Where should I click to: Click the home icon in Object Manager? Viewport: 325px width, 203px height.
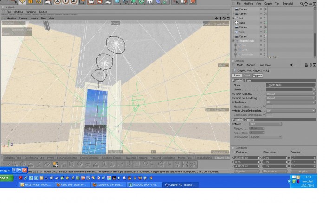coord(306,4)
